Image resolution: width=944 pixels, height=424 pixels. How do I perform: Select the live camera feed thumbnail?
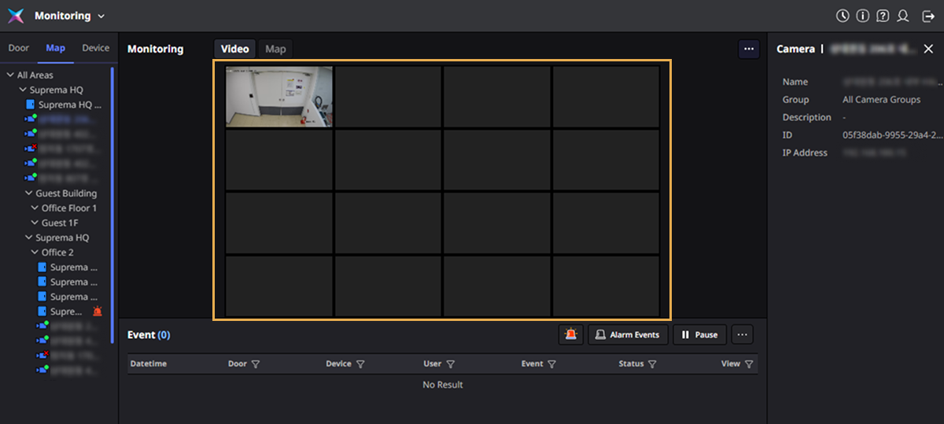point(279,97)
